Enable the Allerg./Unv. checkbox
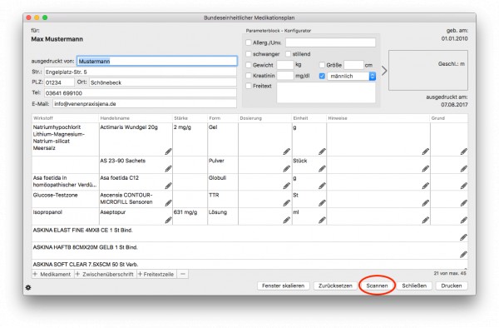Screen dimensions: 499x328 click(249, 42)
